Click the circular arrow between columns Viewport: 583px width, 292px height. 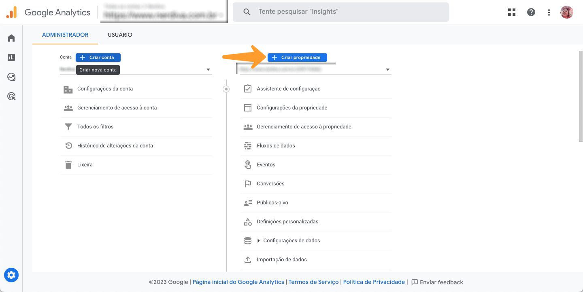coord(226,89)
